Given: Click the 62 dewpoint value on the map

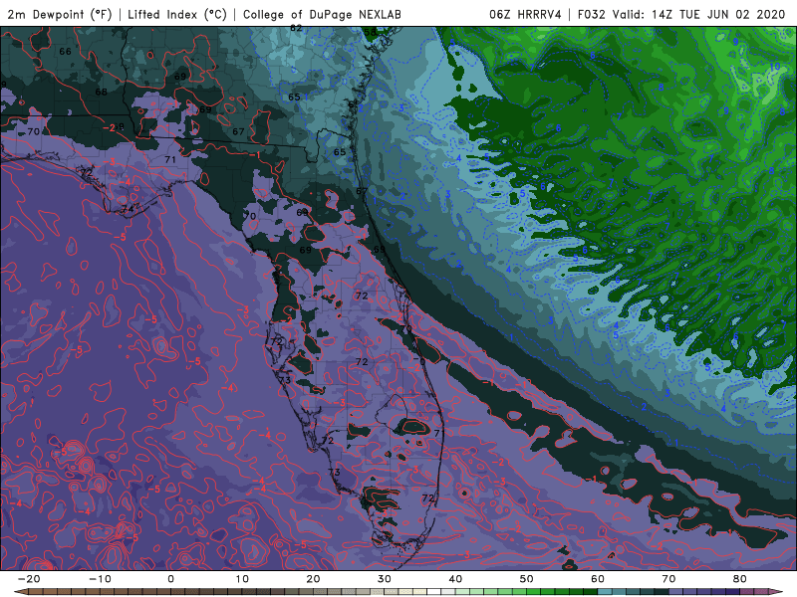Looking at the screenshot, I should (x=296, y=29).
